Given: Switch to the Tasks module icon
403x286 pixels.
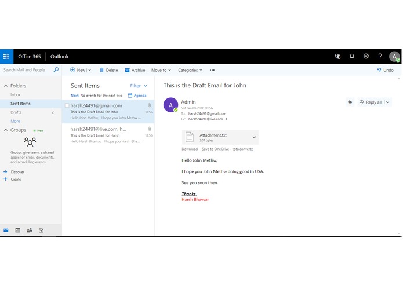Looking at the screenshot, I should 41,230.
